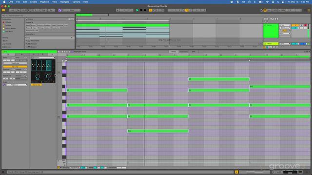312x175 pixels.
Task: Open the Playback menu
Action: coord(44,2)
